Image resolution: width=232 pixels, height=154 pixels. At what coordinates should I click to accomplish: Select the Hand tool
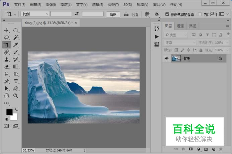coord(6,96)
